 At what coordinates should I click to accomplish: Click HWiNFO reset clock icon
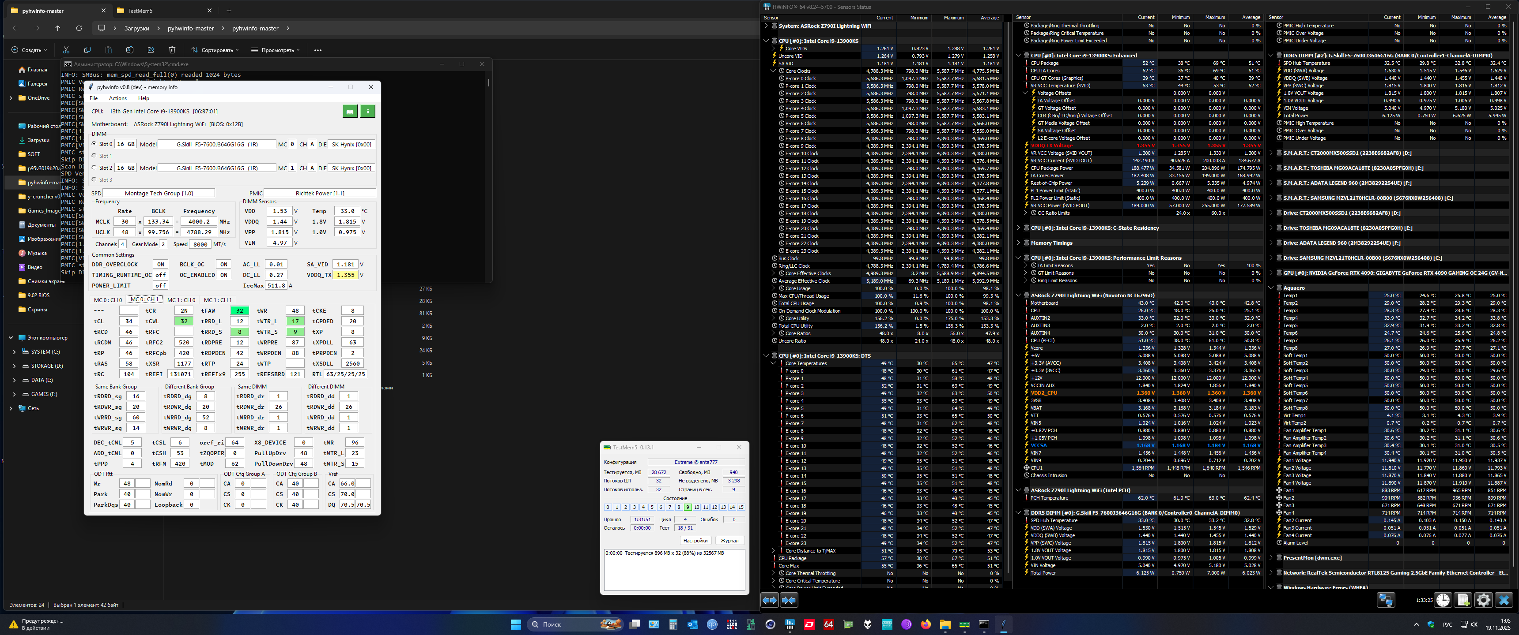tap(1443, 600)
